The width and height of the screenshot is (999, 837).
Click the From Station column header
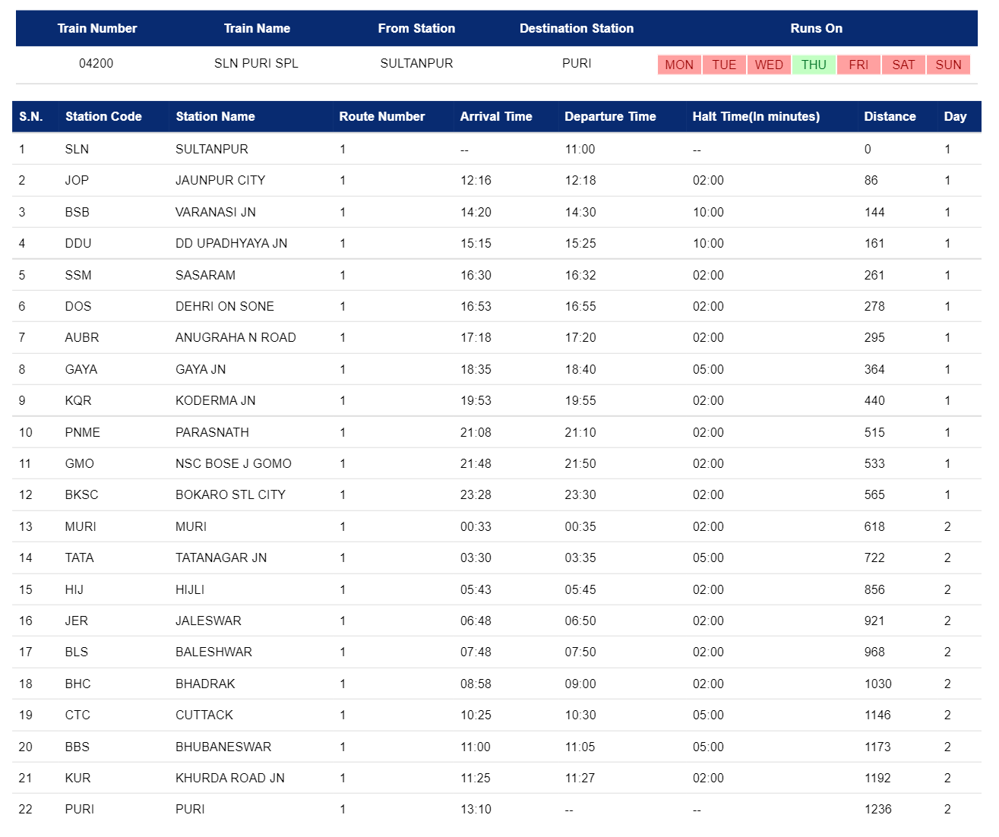pos(416,28)
